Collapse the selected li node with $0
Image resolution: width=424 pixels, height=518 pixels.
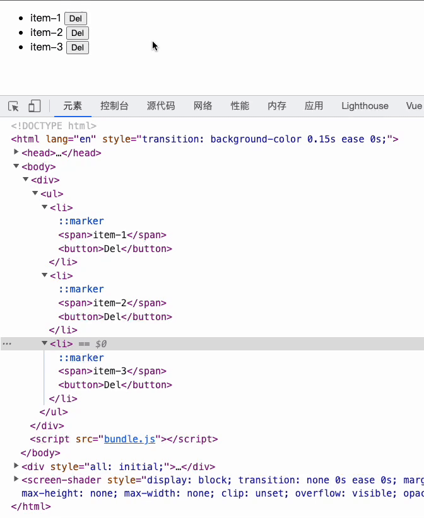[x=45, y=343]
